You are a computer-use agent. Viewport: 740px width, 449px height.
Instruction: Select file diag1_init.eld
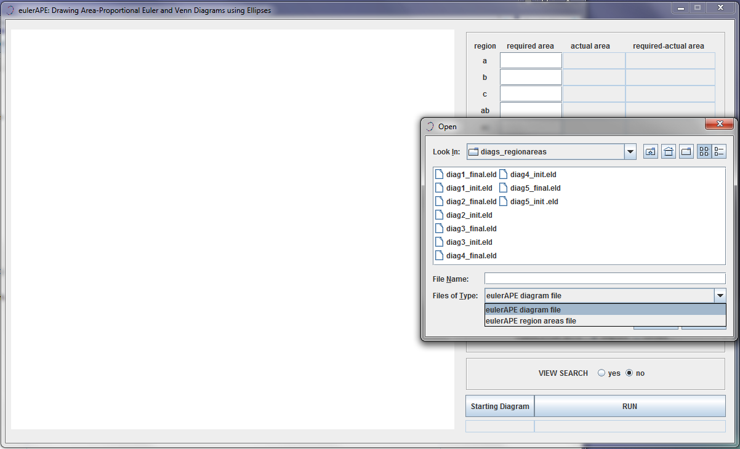(x=464, y=188)
